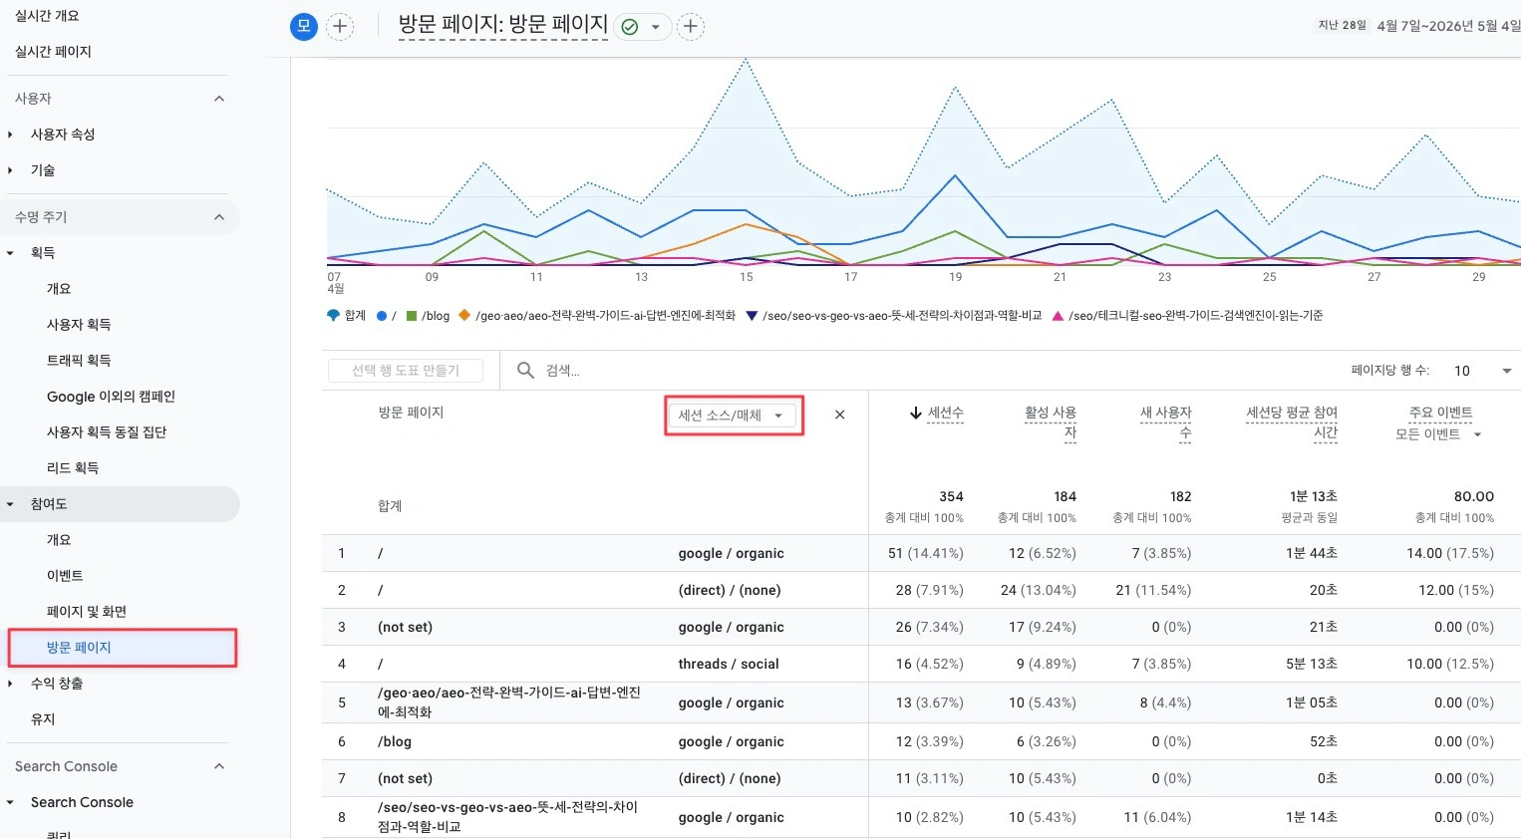Add a comparison with the plus icon next to '모'
1521x839 pixels.
click(x=340, y=26)
